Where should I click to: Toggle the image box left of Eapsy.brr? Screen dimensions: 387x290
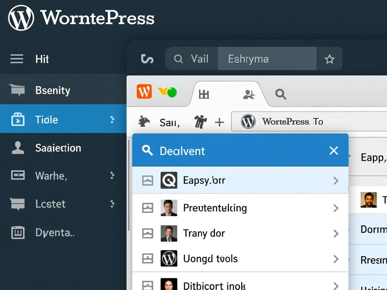coord(147,181)
